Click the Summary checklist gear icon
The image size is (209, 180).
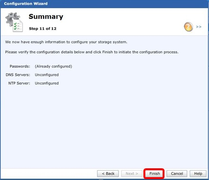pos(14,22)
